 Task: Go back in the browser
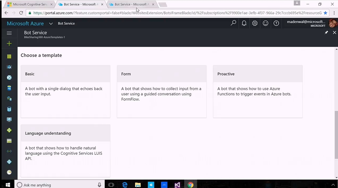pyautogui.click(x=6, y=13)
